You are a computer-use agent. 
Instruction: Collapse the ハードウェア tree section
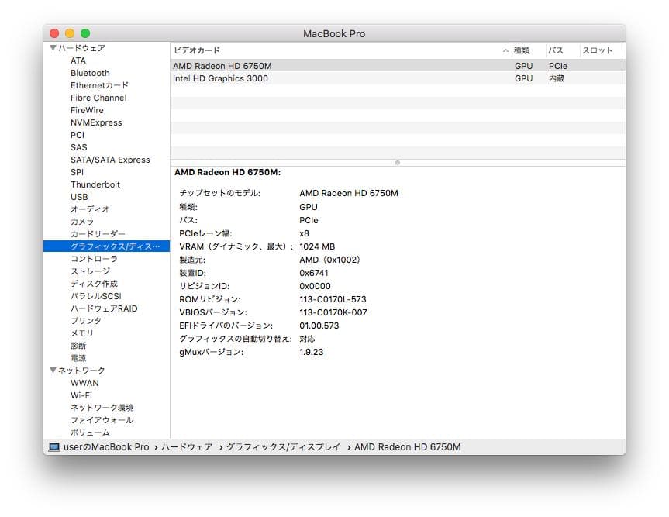tap(53, 48)
